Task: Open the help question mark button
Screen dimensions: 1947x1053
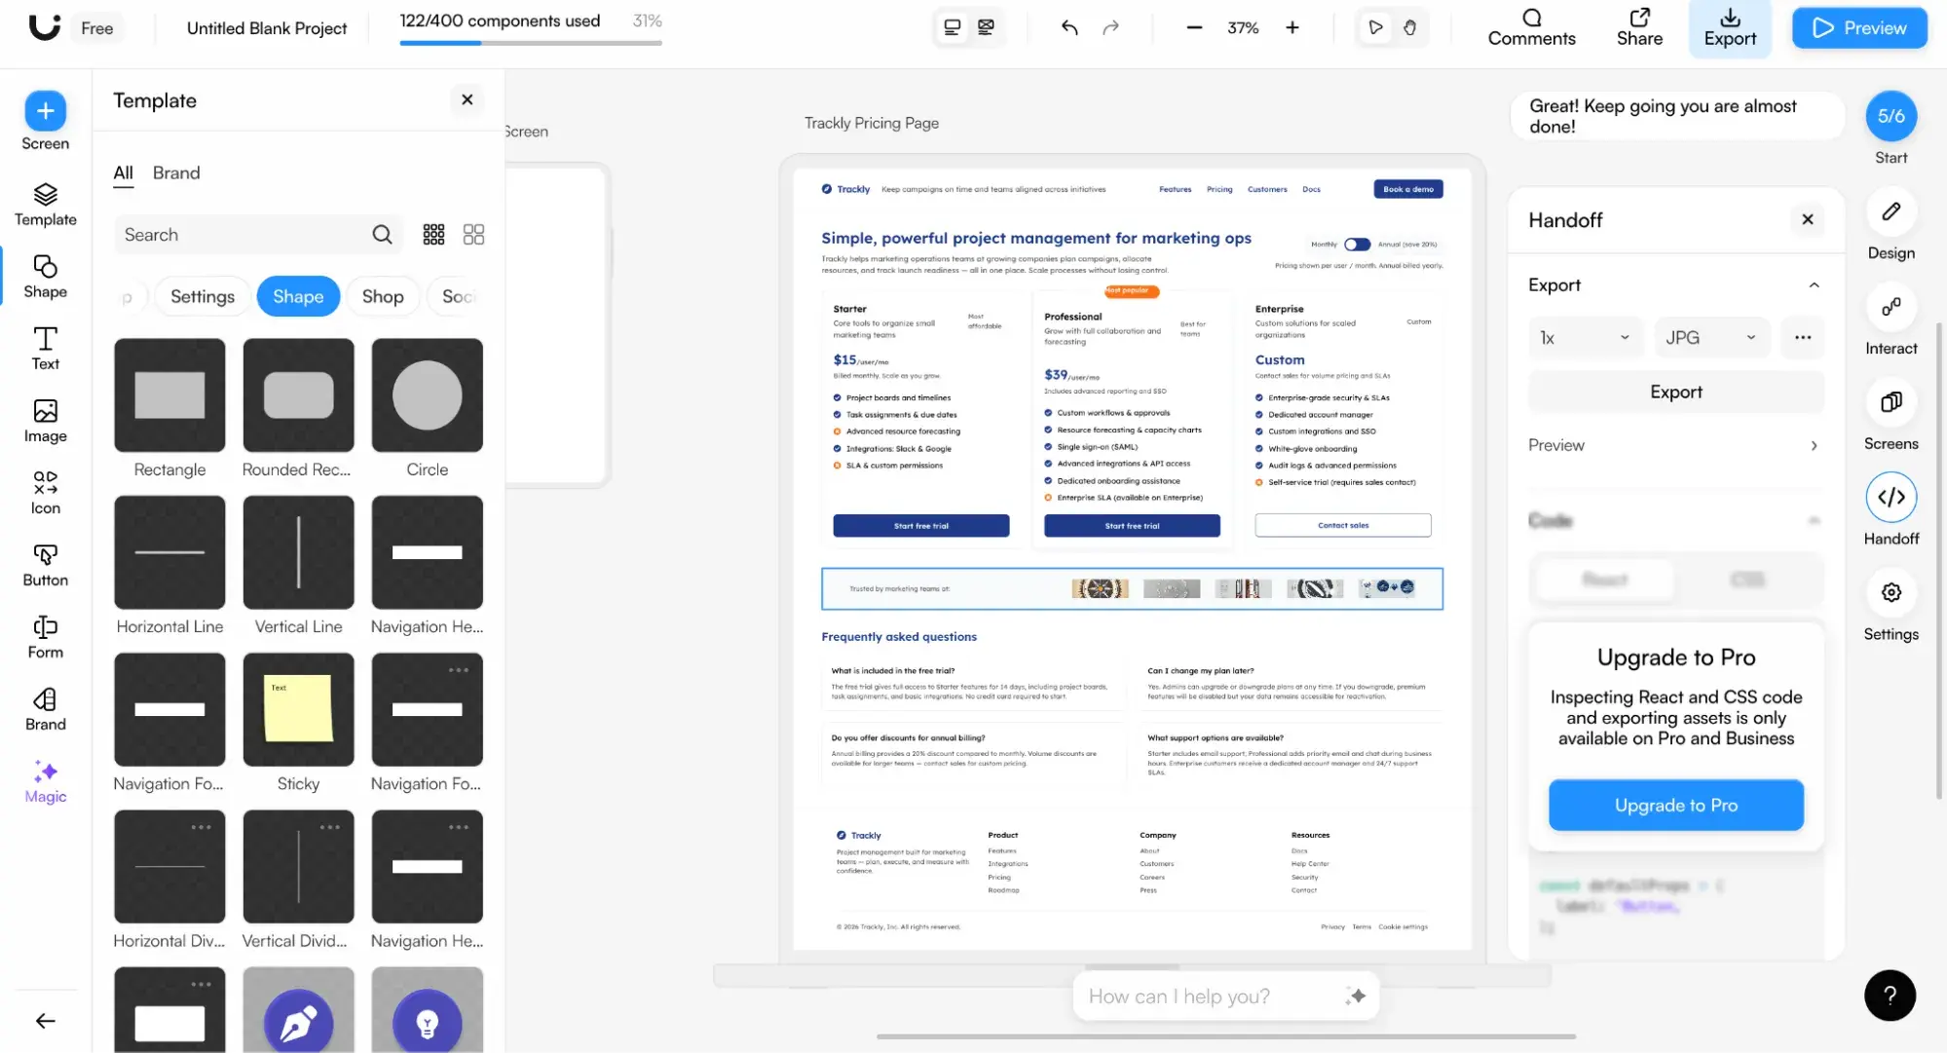Action: (1890, 995)
